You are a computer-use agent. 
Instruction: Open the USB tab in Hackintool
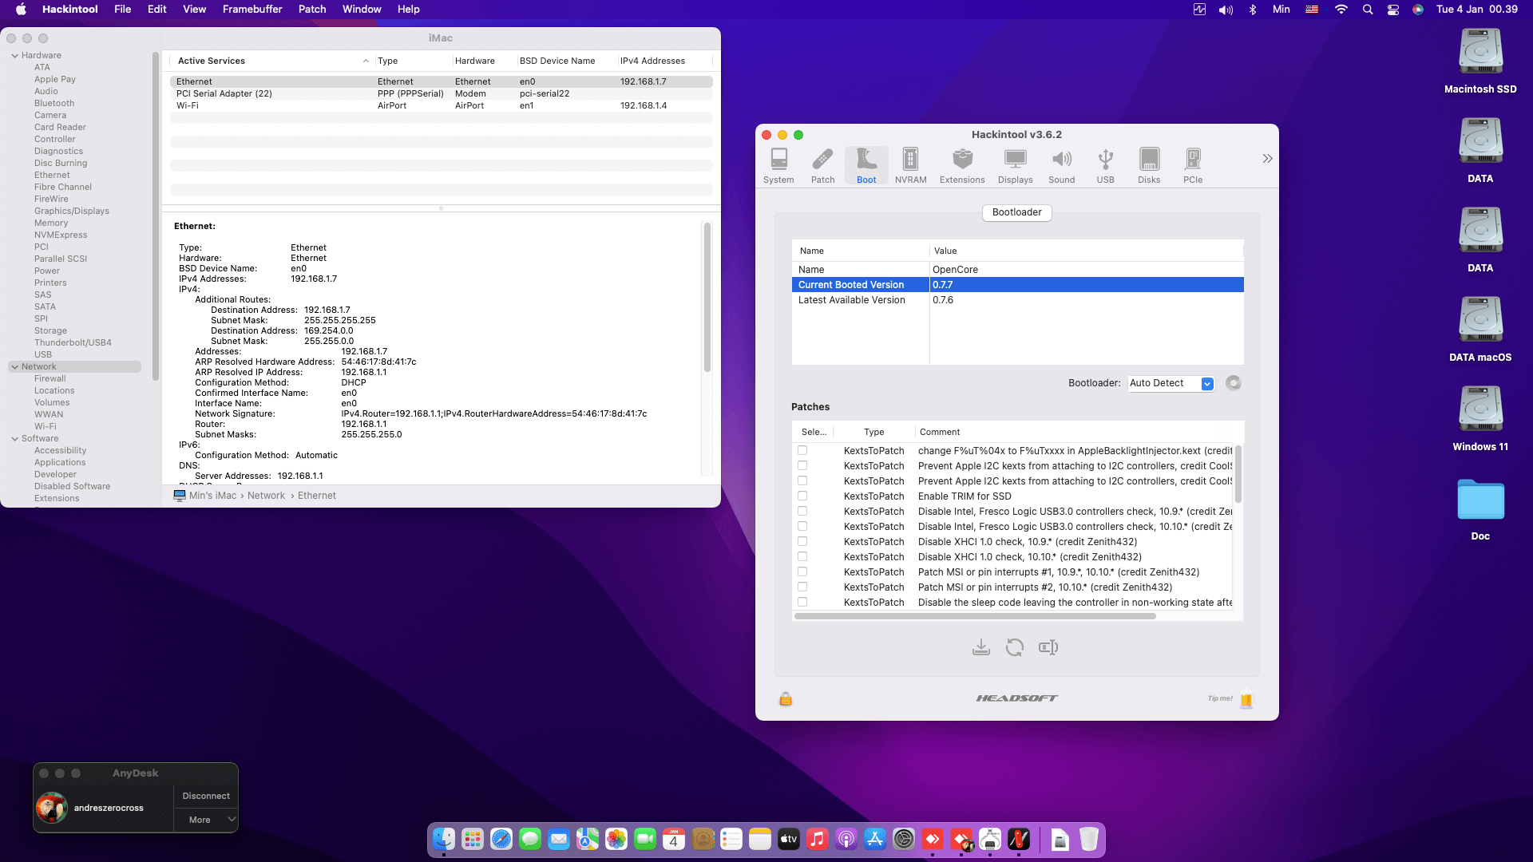[1105, 166]
